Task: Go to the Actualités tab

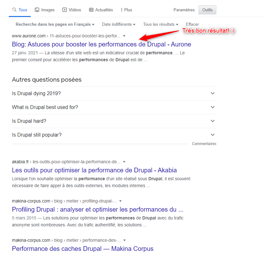Action: click(x=101, y=10)
